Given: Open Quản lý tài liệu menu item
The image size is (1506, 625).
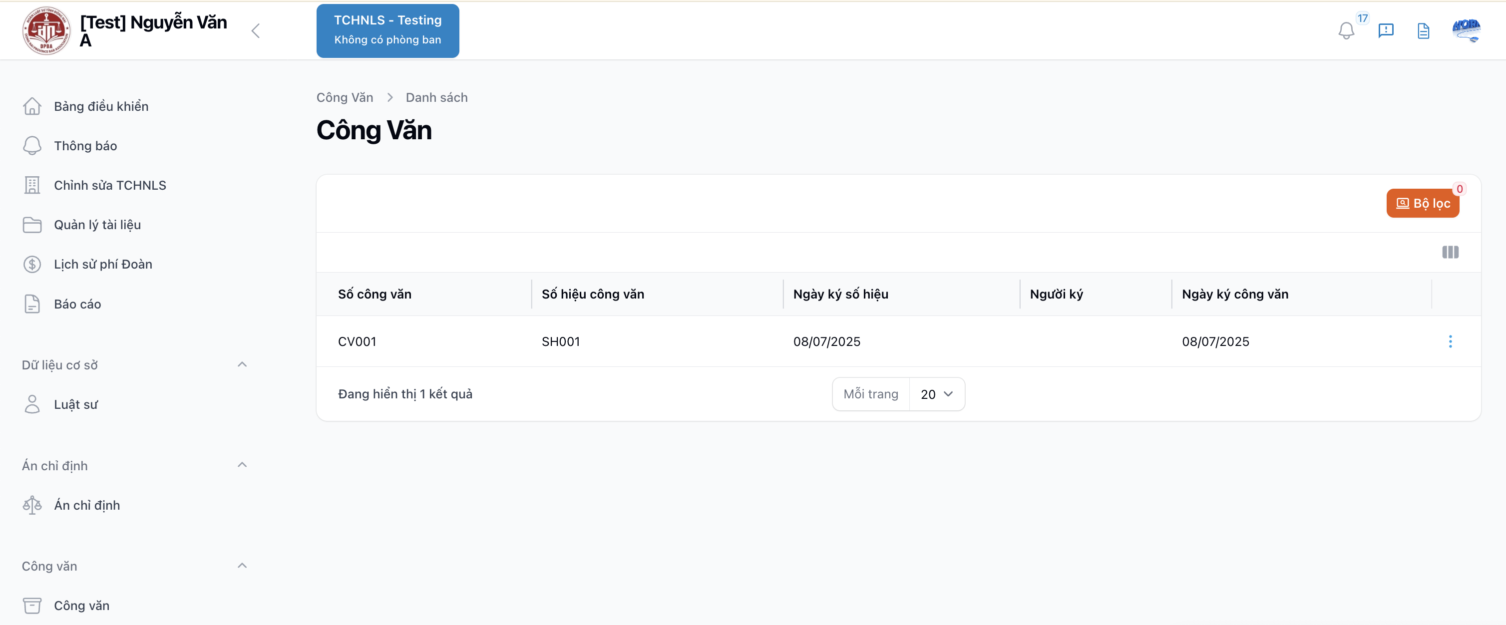Looking at the screenshot, I should click(97, 225).
